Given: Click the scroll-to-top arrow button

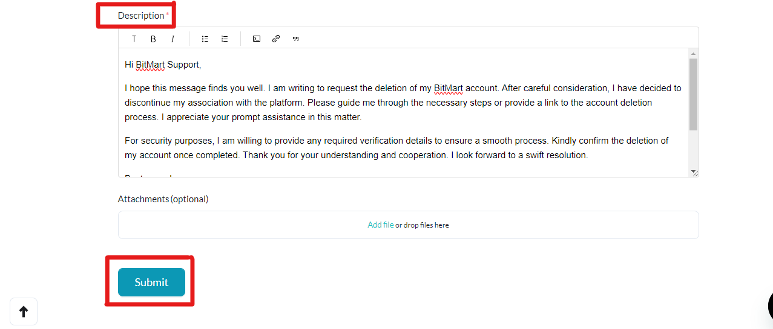Looking at the screenshot, I should (x=24, y=311).
